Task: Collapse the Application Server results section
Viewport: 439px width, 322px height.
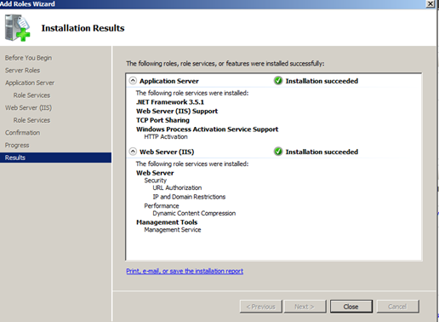Action: [x=133, y=81]
